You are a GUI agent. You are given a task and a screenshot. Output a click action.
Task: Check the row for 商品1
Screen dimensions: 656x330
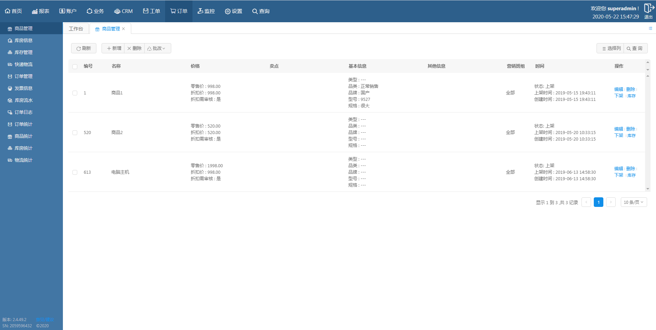pyautogui.click(x=75, y=93)
